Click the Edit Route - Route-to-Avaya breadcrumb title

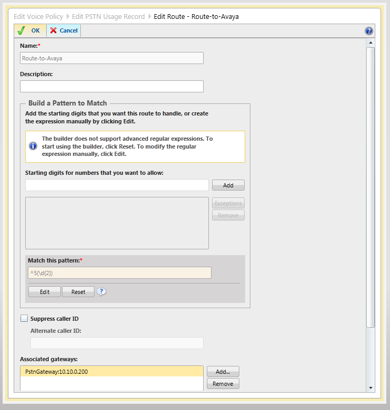tap(196, 16)
